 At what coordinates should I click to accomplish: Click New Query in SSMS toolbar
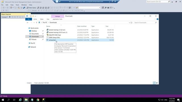click(x=32, y=8)
